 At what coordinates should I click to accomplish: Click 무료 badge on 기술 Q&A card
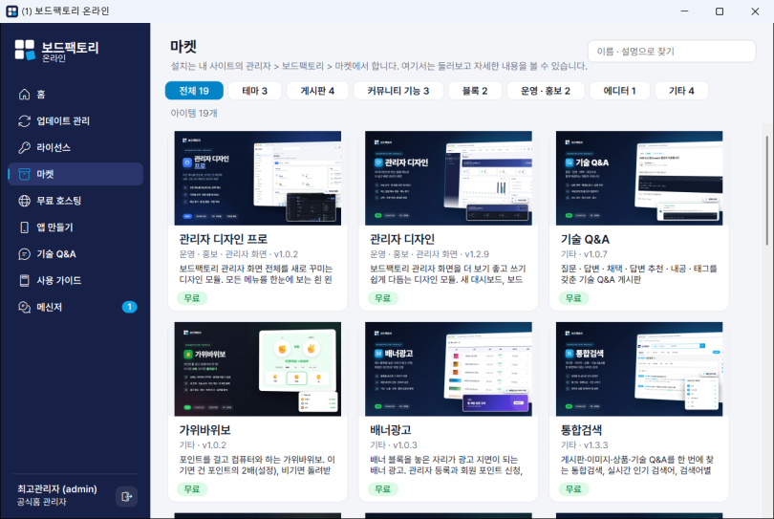[x=573, y=298]
